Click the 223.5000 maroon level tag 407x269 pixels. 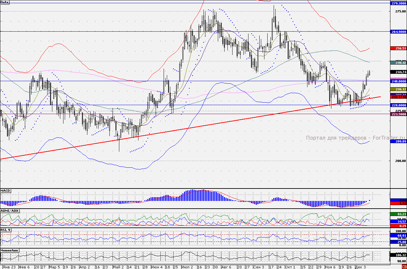click(x=398, y=114)
